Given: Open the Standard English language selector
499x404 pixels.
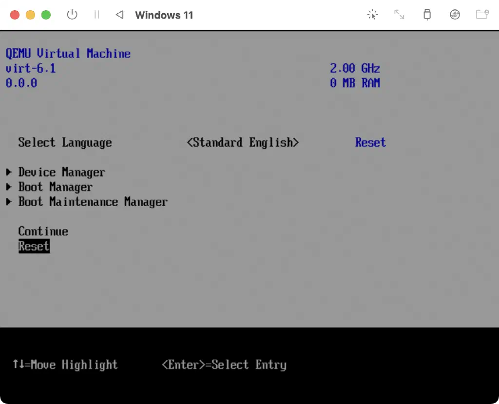Looking at the screenshot, I should tap(243, 142).
